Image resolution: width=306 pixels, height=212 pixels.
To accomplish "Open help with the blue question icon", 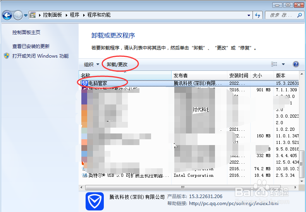I will pyautogui.click(x=296, y=64).
